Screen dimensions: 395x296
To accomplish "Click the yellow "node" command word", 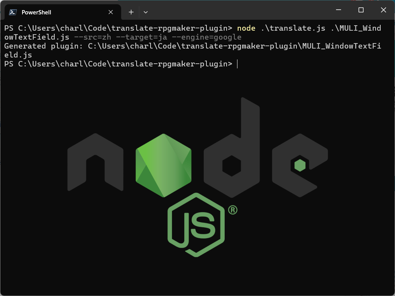I will point(246,28).
